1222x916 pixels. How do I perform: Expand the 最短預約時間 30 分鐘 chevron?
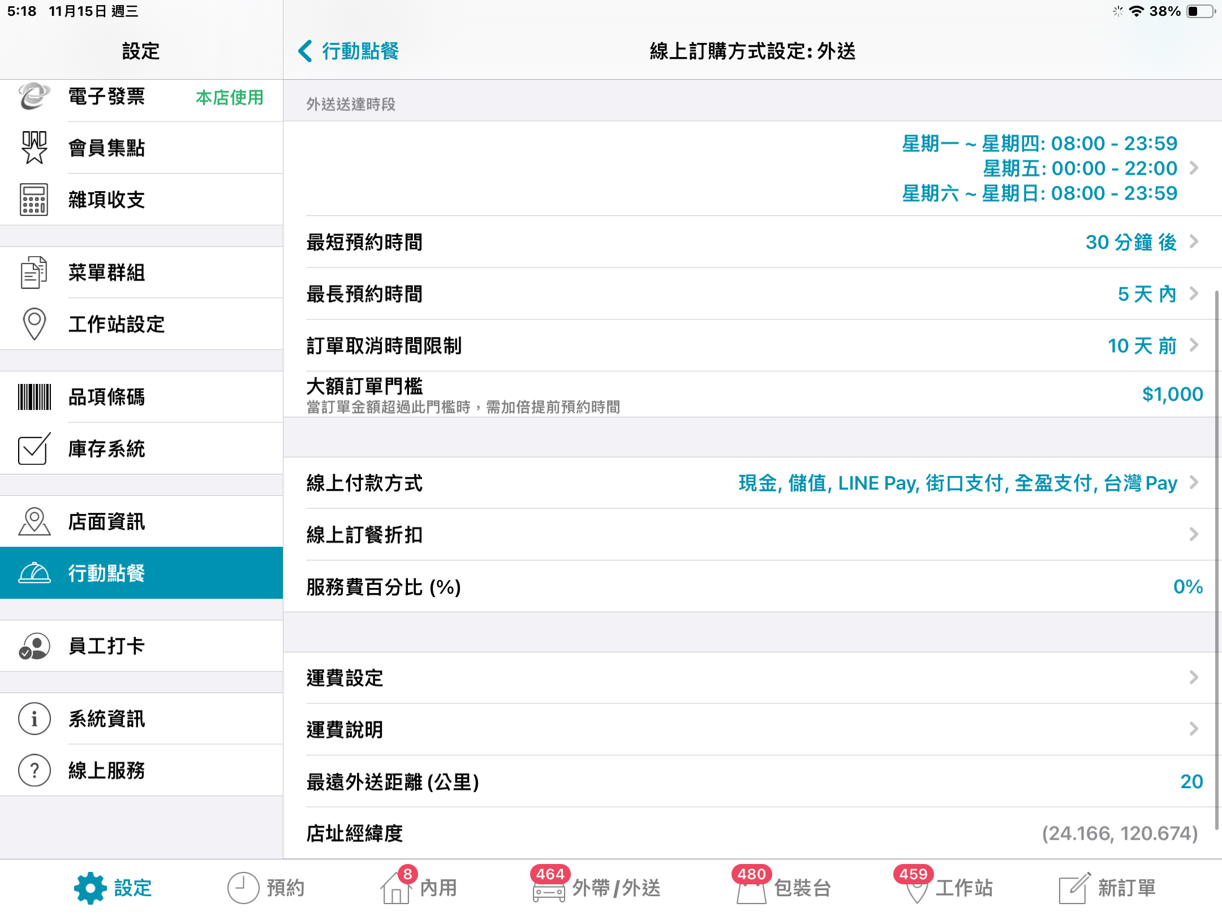coord(1194,242)
